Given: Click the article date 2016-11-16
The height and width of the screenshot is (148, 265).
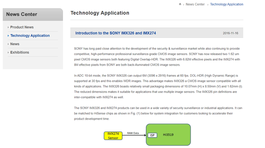Looking at the screenshot, I should pyautogui.click(x=230, y=33).
